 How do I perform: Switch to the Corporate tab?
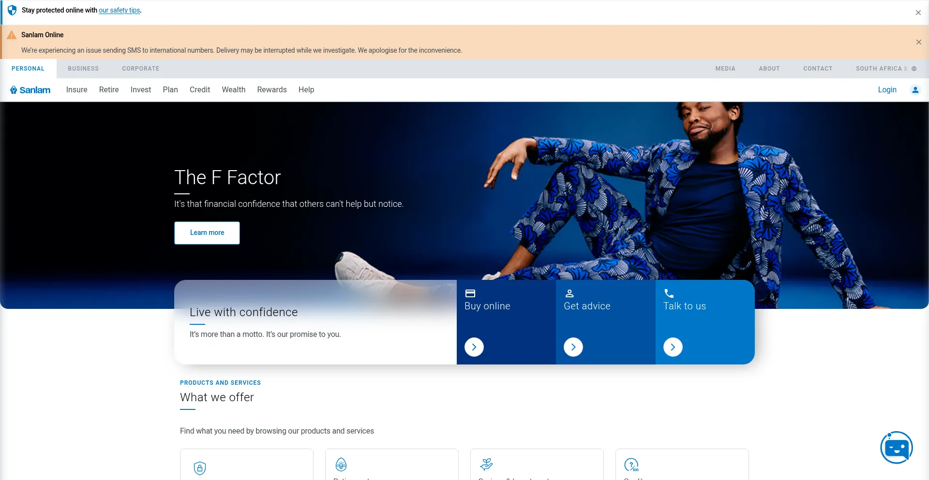[141, 69]
